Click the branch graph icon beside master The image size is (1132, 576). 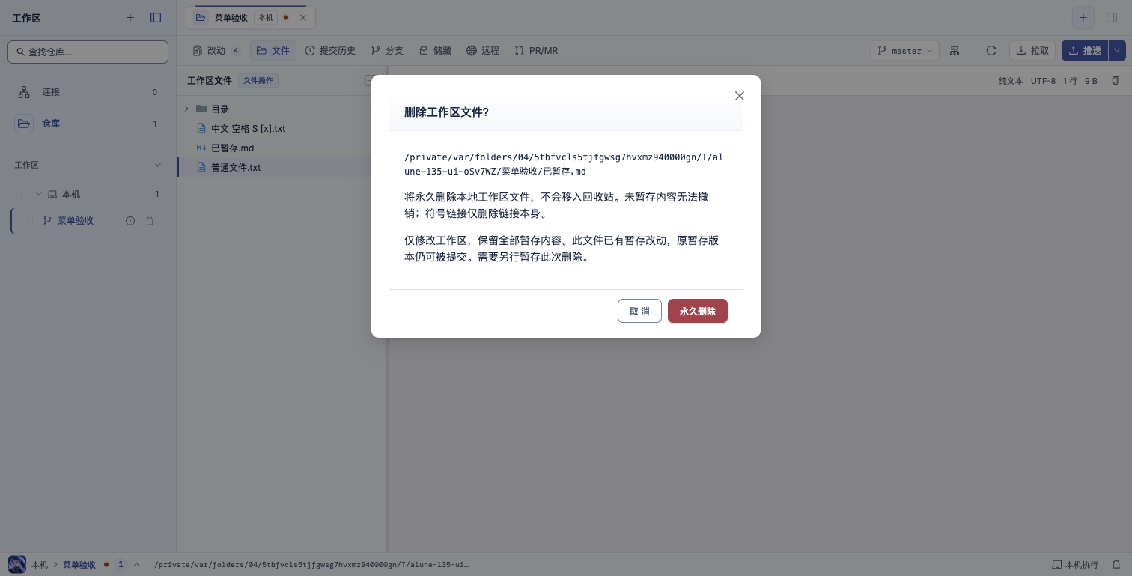955,51
